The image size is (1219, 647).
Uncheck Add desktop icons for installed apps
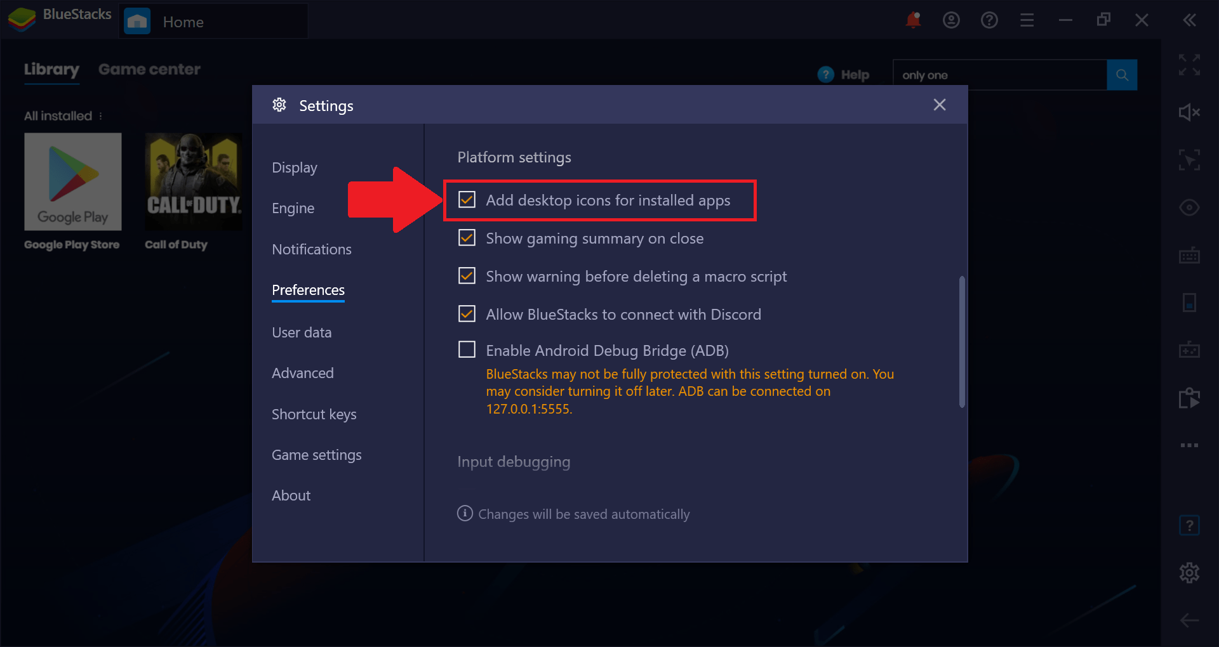pos(467,200)
